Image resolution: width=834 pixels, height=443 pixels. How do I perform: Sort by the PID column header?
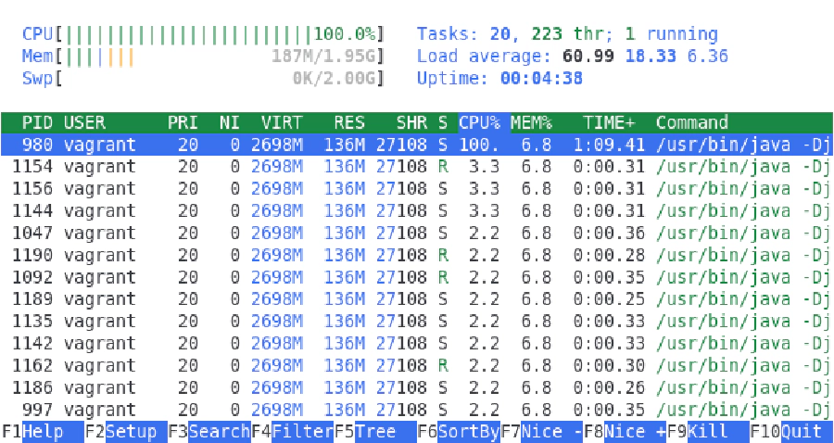pos(37,123)
